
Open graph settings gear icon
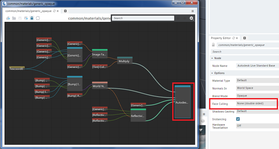(191, 18)
